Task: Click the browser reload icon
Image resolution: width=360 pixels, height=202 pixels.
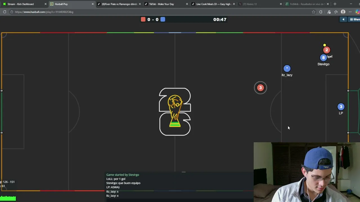Action: point(4,12)
